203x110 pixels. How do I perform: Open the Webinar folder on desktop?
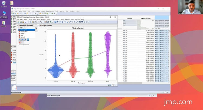coord(4,24)
